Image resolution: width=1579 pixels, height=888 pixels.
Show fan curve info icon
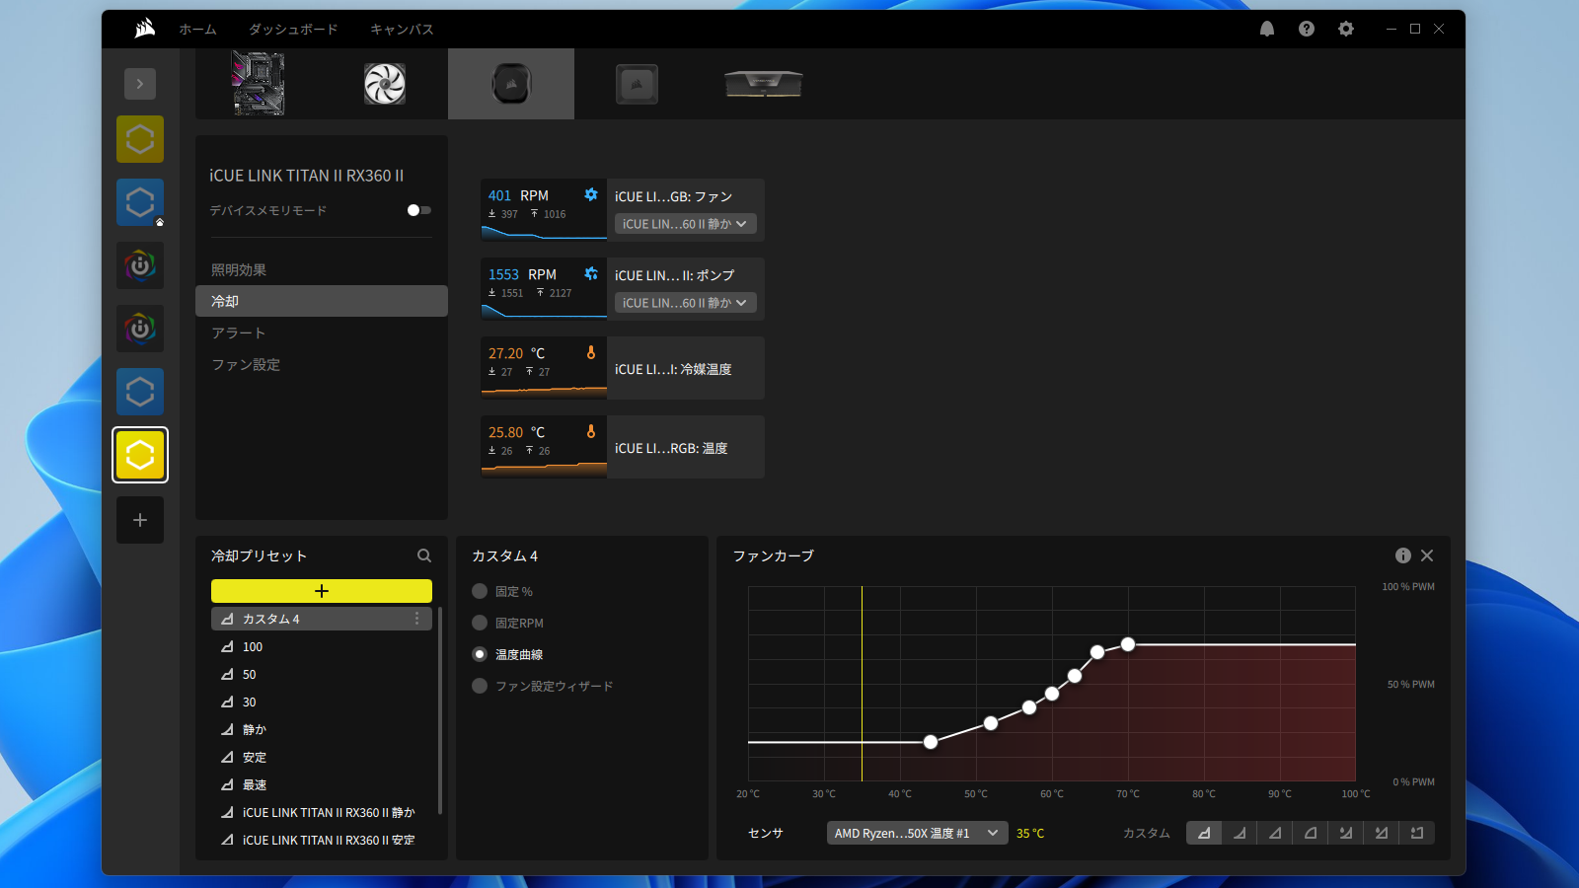[x=1403, y=555]
